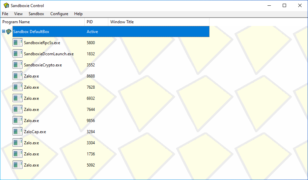Open the Help menu
This screenshot has width=308, height=180.
(78, 14)
